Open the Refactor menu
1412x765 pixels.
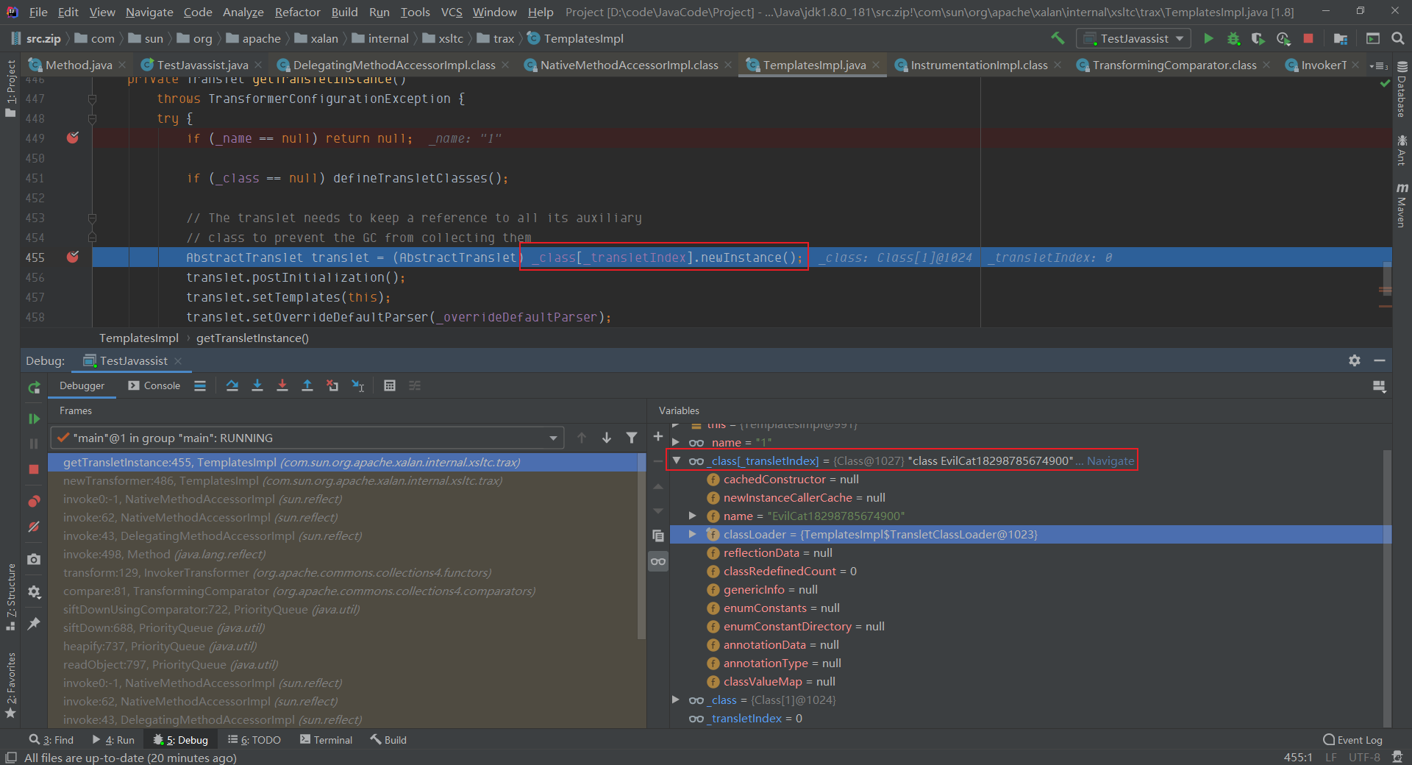(x=297, y=12)
